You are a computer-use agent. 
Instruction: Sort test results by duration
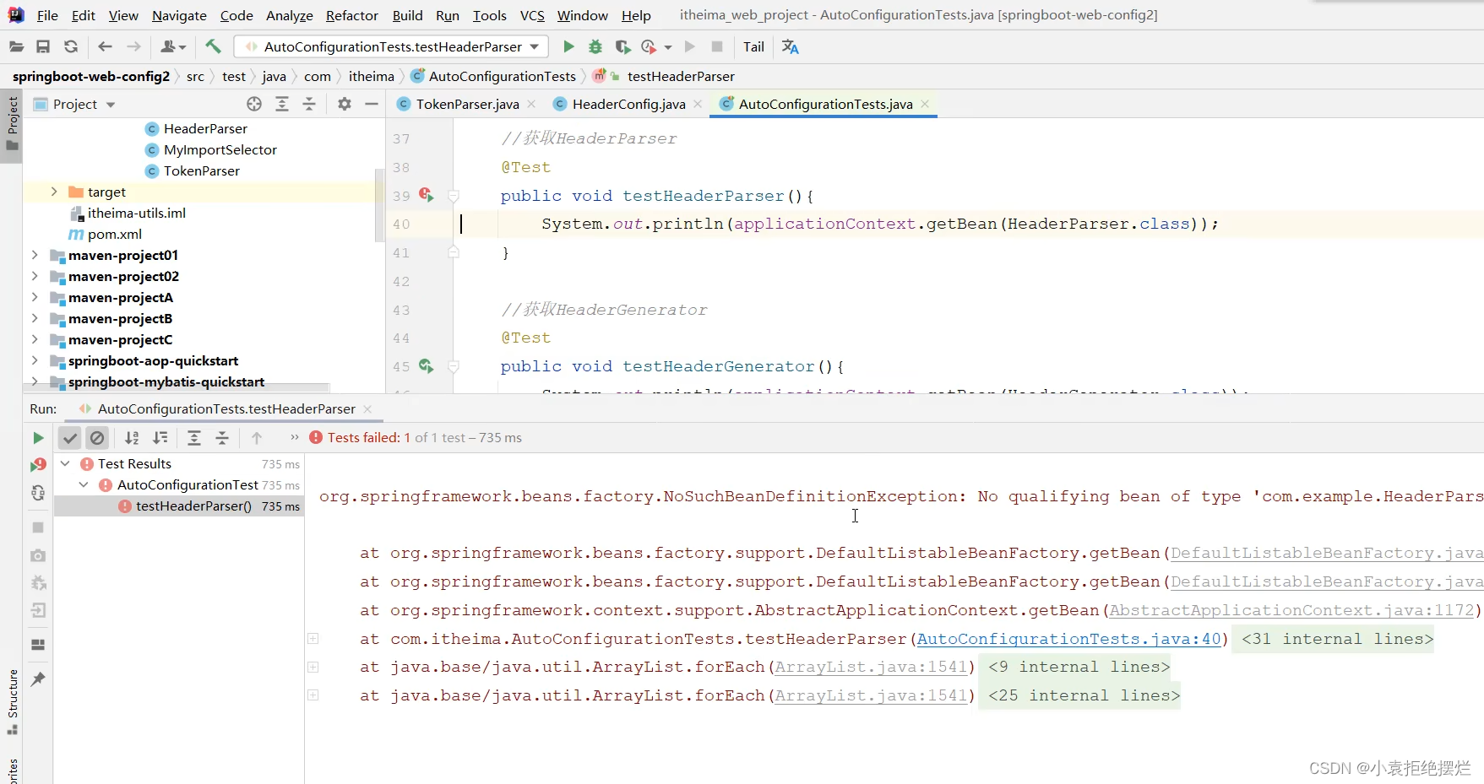click(160, 438)
